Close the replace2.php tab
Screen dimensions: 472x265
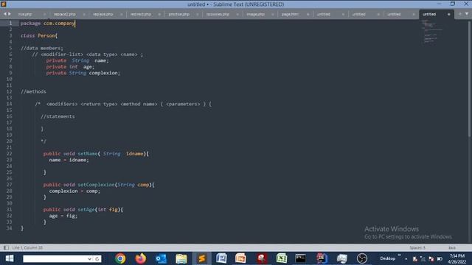point(84,14)
